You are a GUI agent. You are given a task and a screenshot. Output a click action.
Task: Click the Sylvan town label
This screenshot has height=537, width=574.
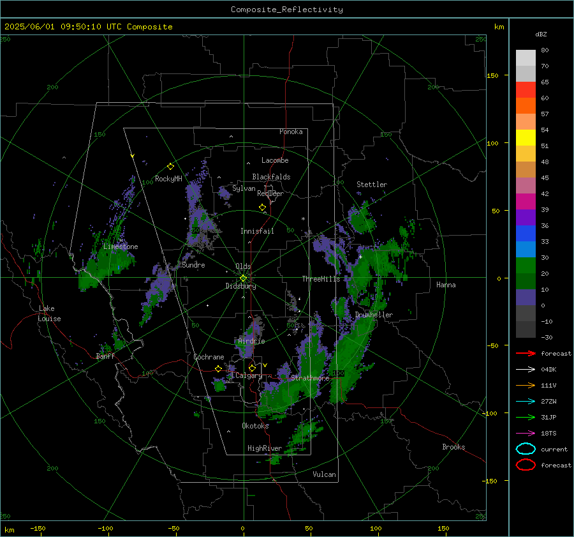[244, 188]
